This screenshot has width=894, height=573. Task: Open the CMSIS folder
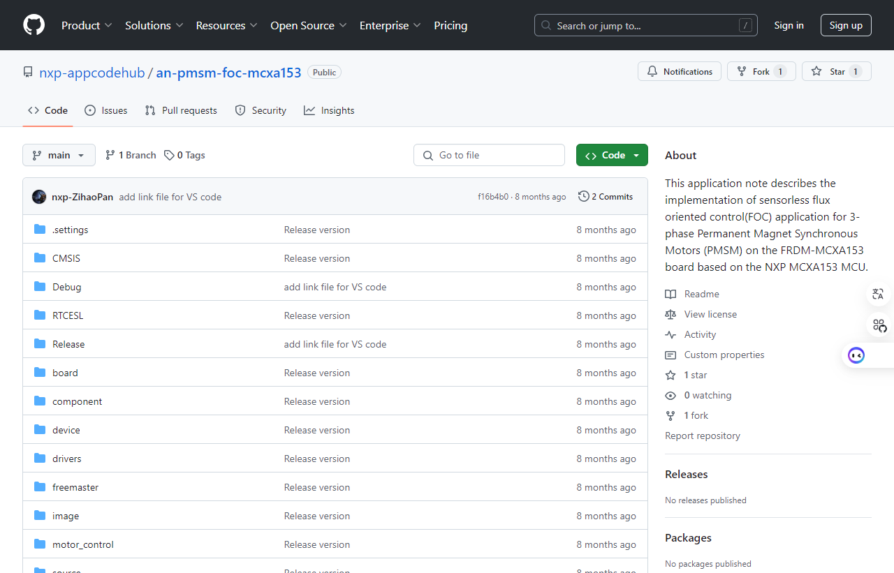click(x=66, y=258)
